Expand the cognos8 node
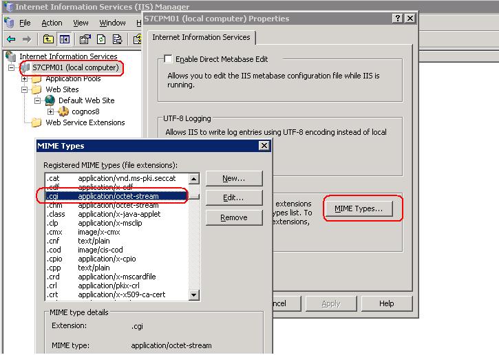The height and width of the screenshot is (355, 499). [x=50, y=111]
